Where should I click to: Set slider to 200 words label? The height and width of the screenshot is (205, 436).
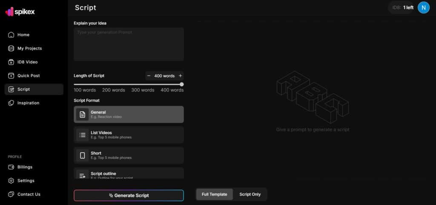click(113, 90)
